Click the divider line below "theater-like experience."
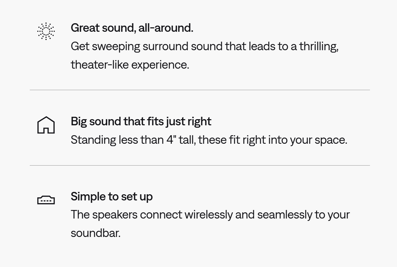The width and height of the screenshot is (397, 267). (x=200, y=90)
